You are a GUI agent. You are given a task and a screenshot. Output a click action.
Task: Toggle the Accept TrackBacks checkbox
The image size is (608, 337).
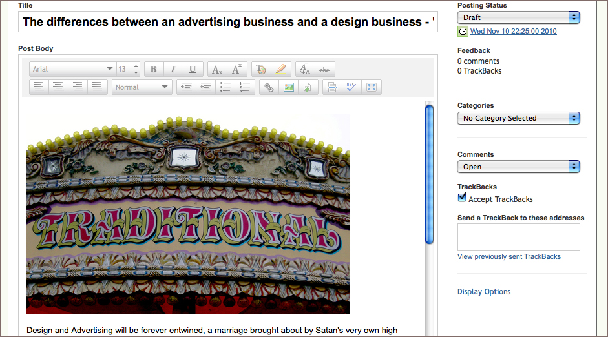(x=462, y=198)
